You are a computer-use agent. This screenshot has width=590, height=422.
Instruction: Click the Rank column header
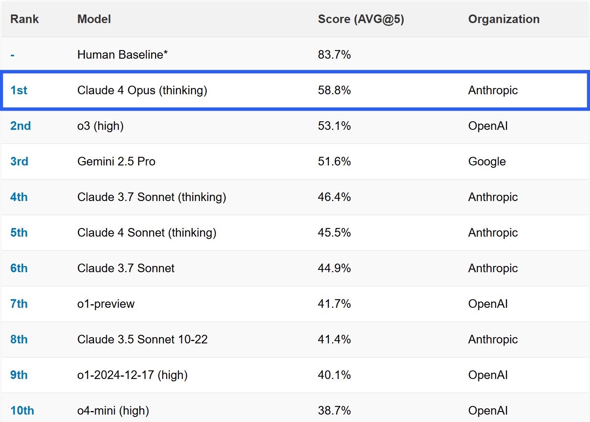tap(24, 19)
